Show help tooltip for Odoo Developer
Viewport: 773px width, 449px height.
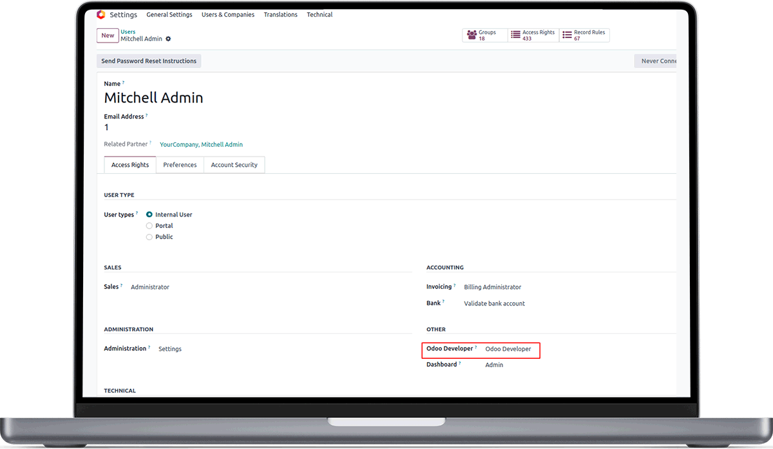pyautogui.click(x=476, y=347)
